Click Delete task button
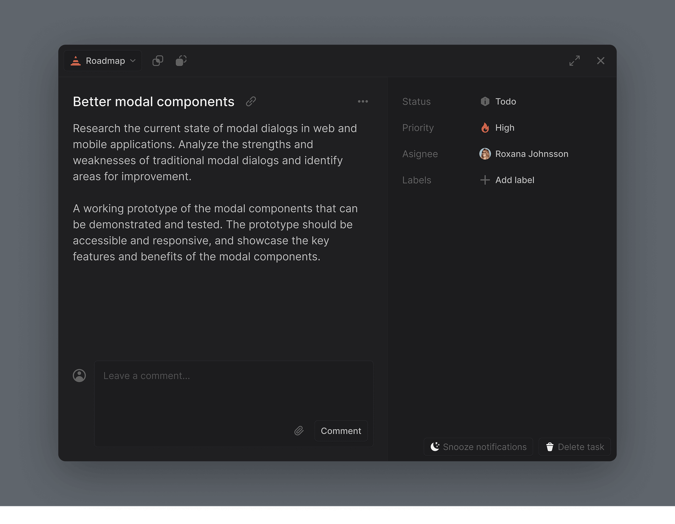675x524 pixels. (x=574, y=447)
